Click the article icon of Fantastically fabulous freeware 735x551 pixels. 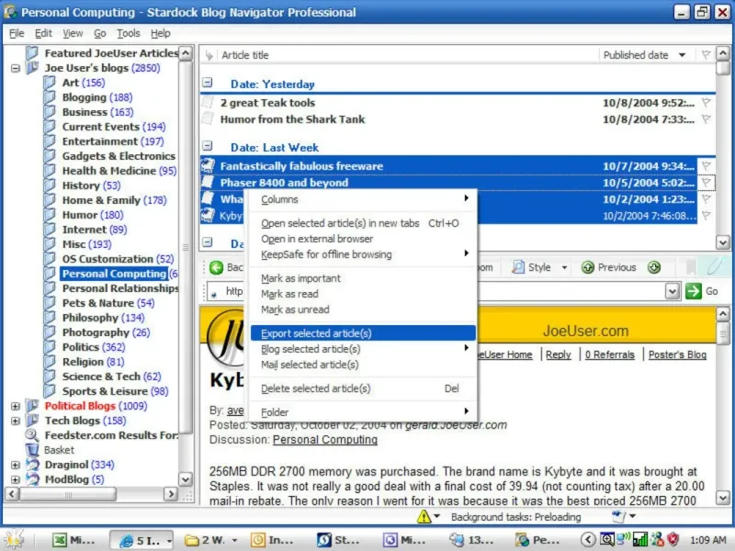(208, 165)
